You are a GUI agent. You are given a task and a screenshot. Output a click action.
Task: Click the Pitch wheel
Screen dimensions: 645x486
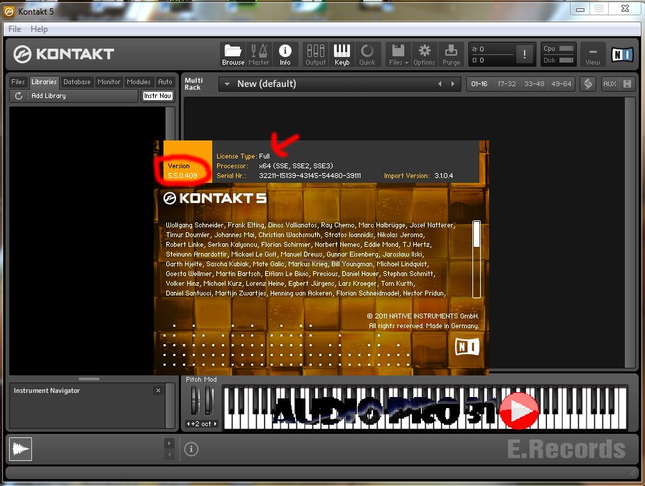pos(196,401)
